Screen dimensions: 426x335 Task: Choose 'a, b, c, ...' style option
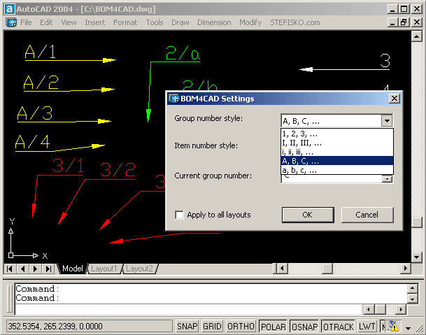coord(337,170)
